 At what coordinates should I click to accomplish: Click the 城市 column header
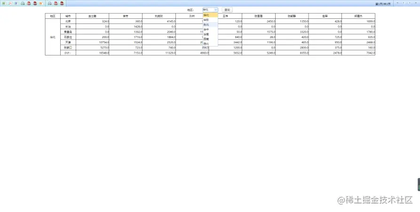68,16
